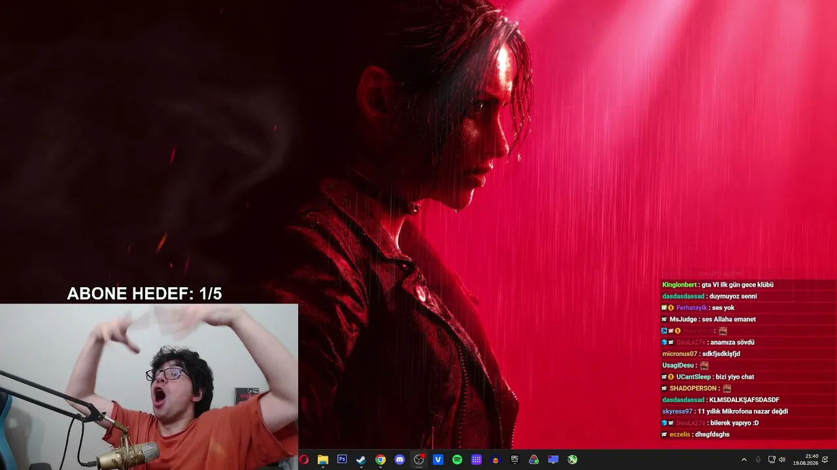Open Discord from the taskbar
837x470 pixels.
point(400,460)
